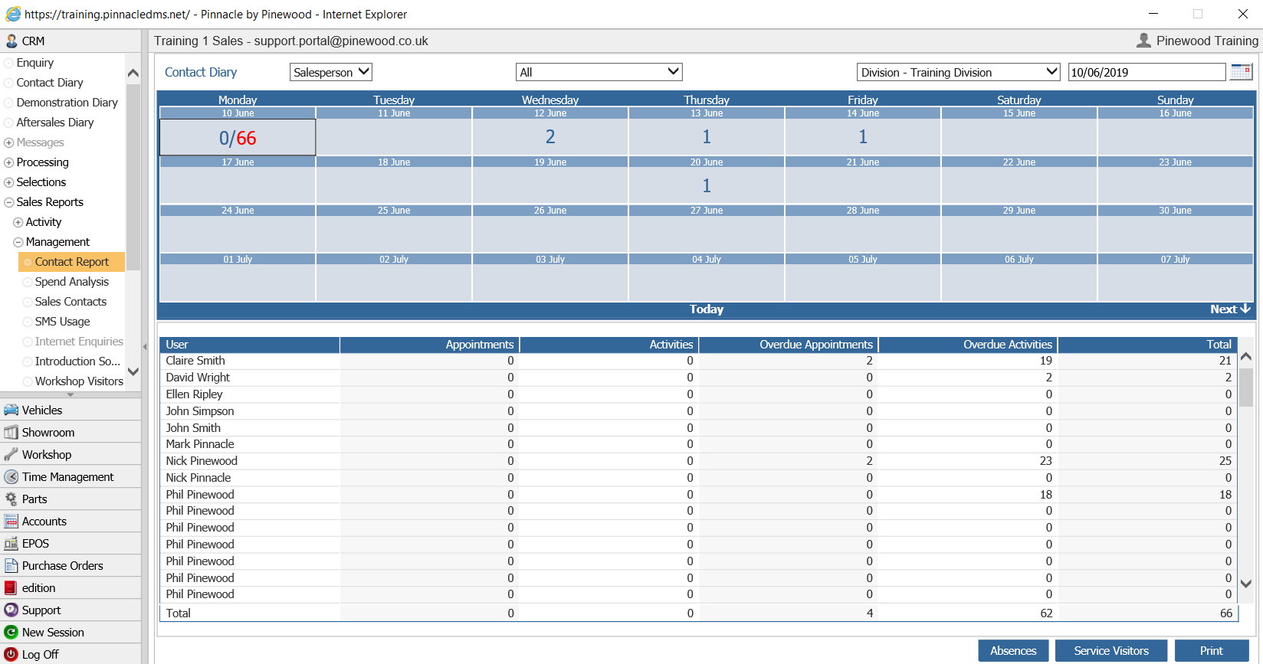
Task: Select the SMS Usage radio item
Action: pos(28,322)
